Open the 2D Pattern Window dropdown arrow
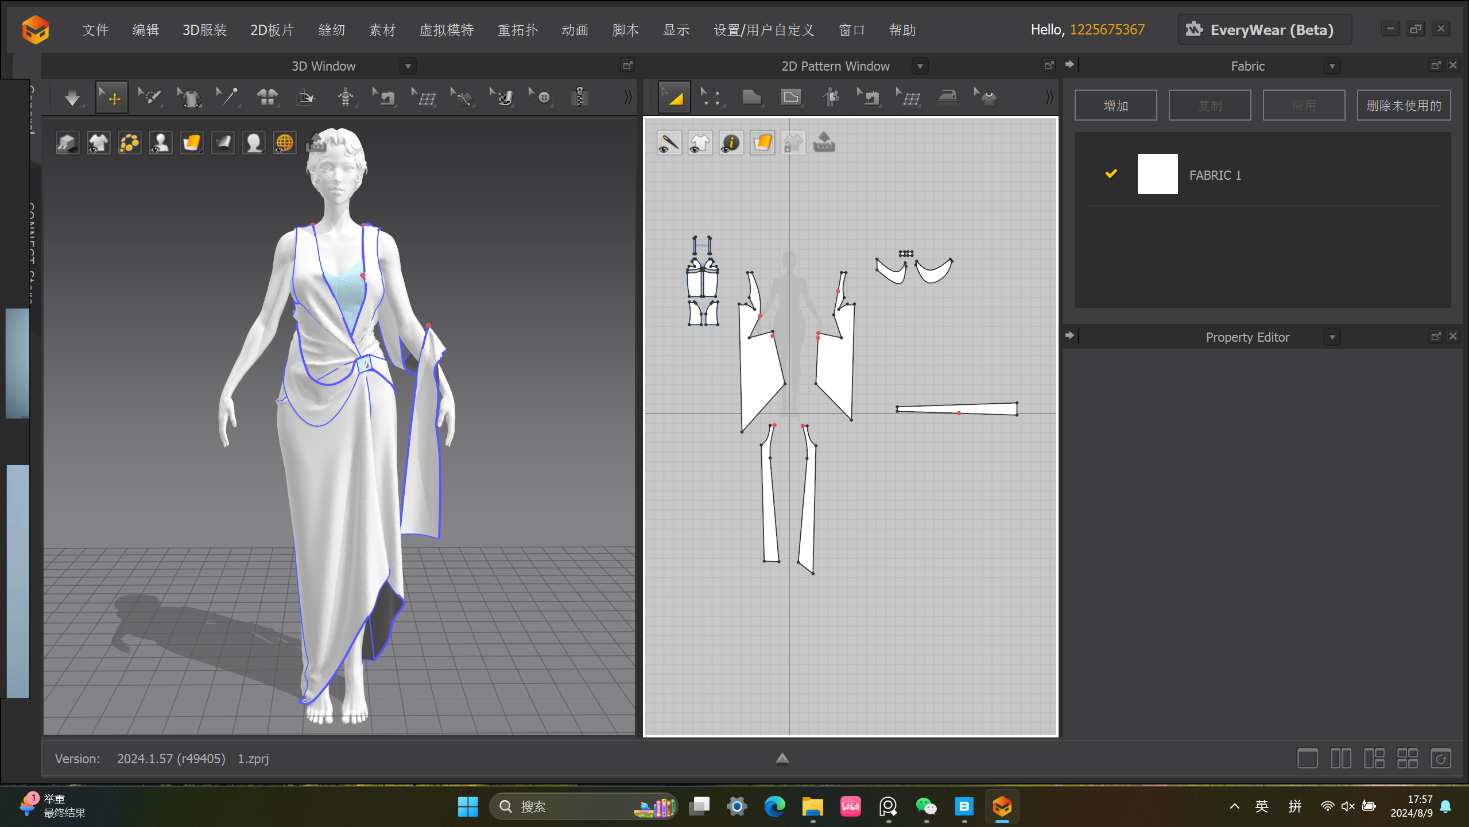Screen dimensions: 1469x827 point(920,67)
